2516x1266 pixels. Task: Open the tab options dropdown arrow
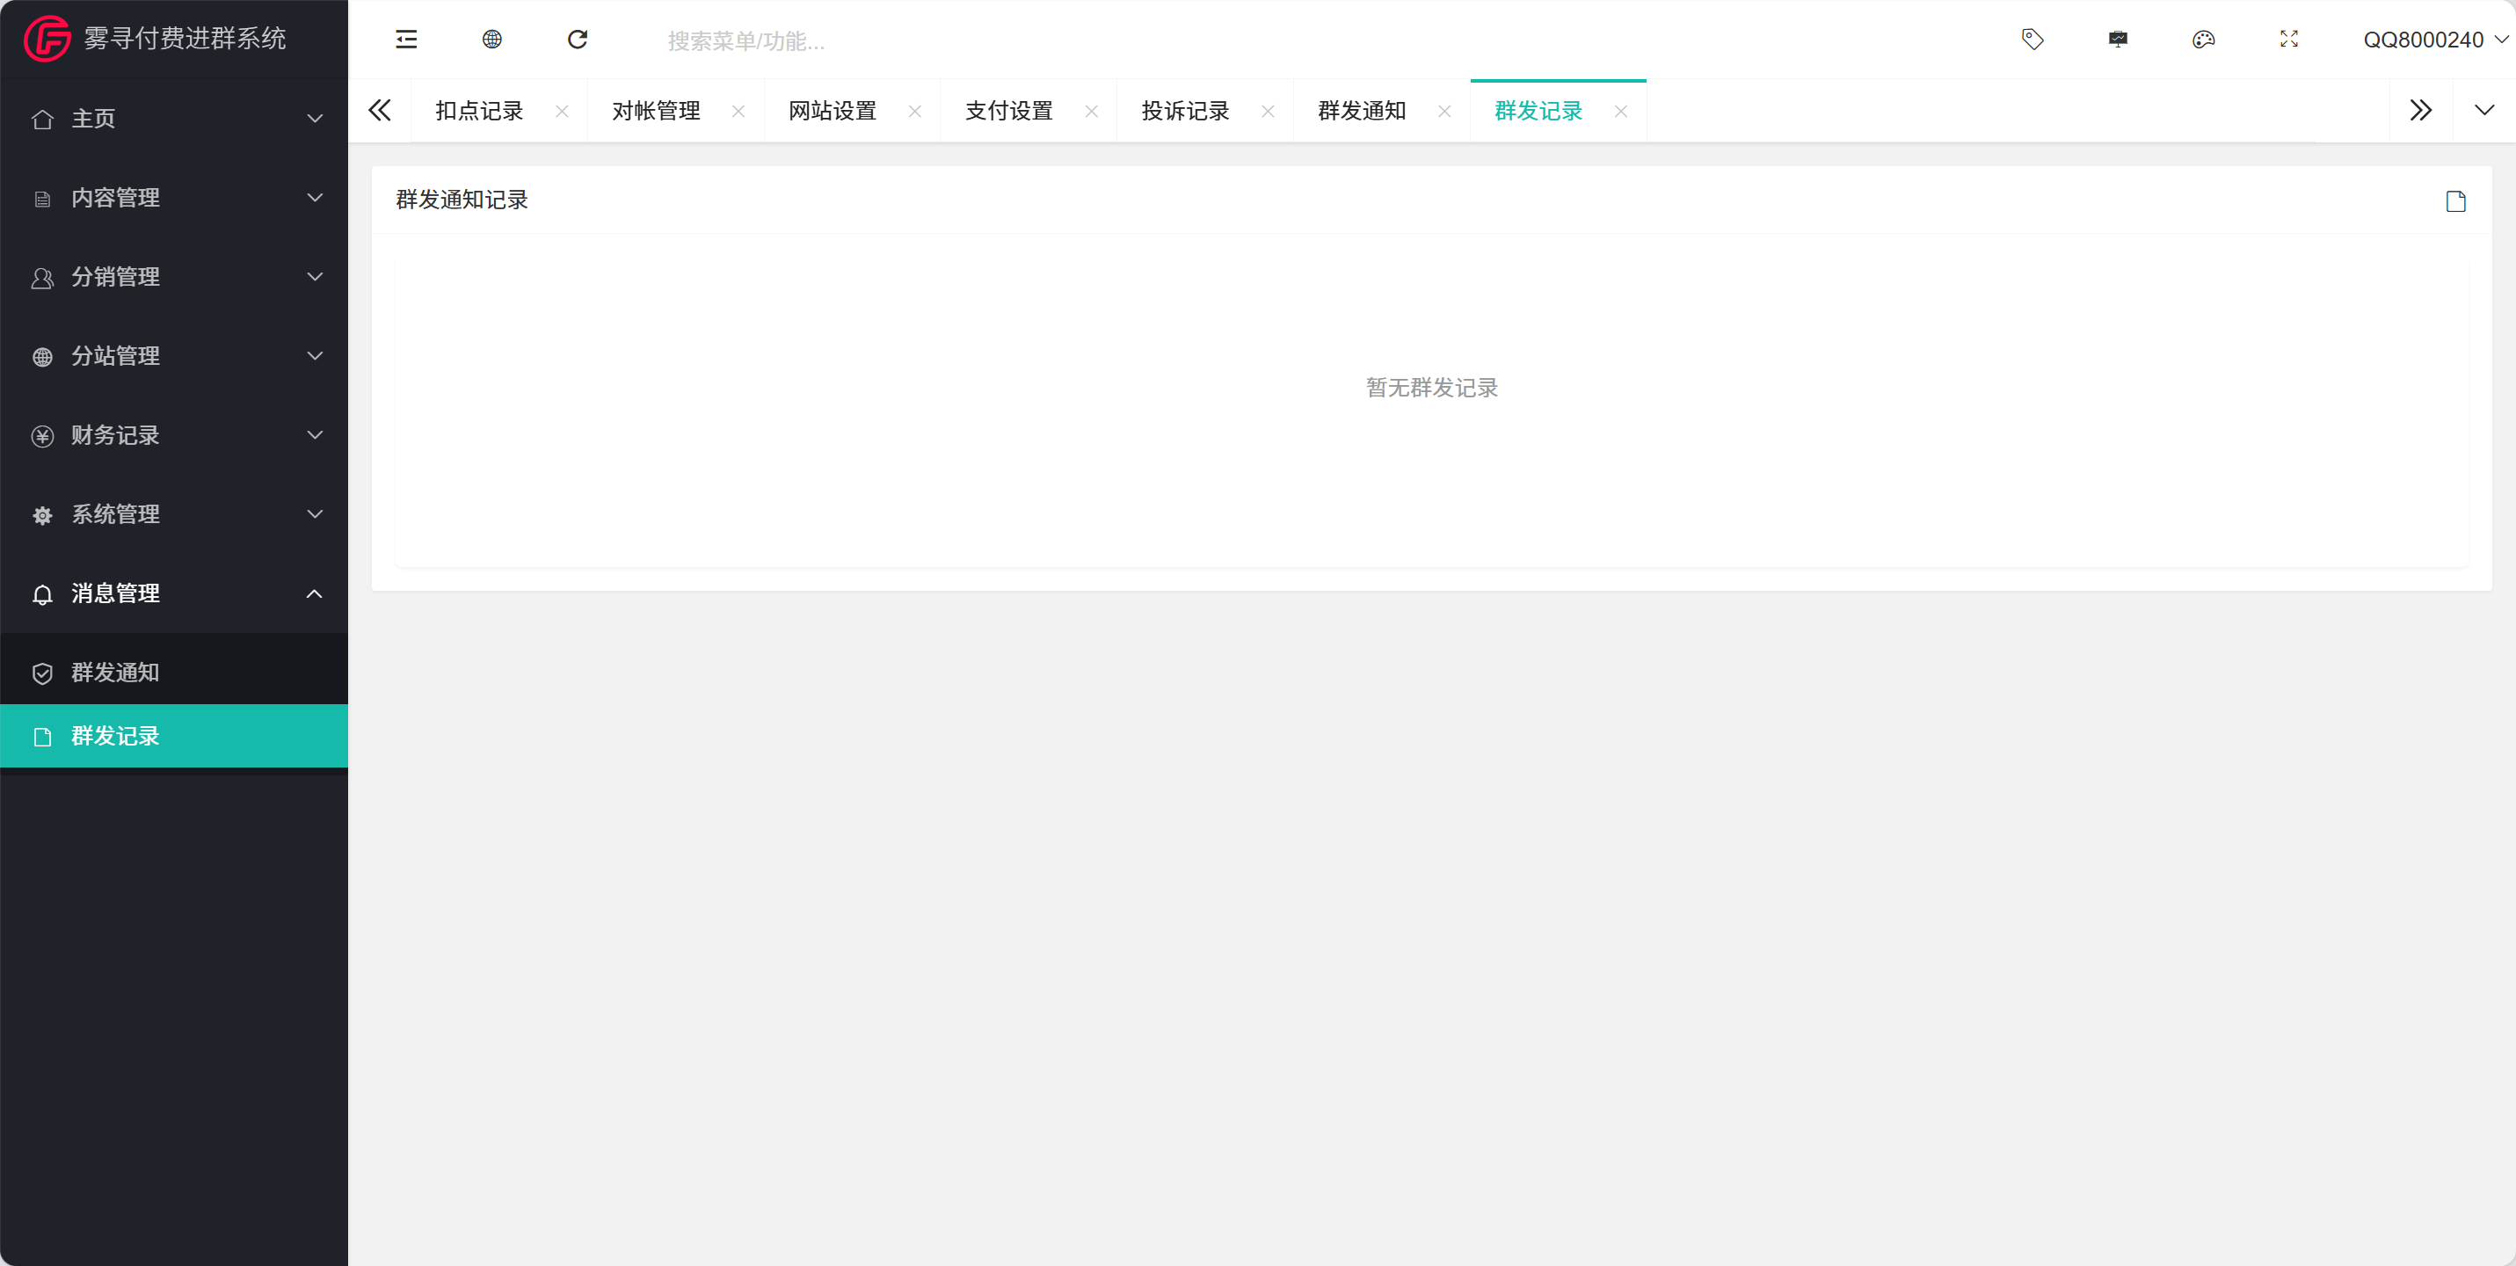pyautogui.click(x=2484, y=111)
